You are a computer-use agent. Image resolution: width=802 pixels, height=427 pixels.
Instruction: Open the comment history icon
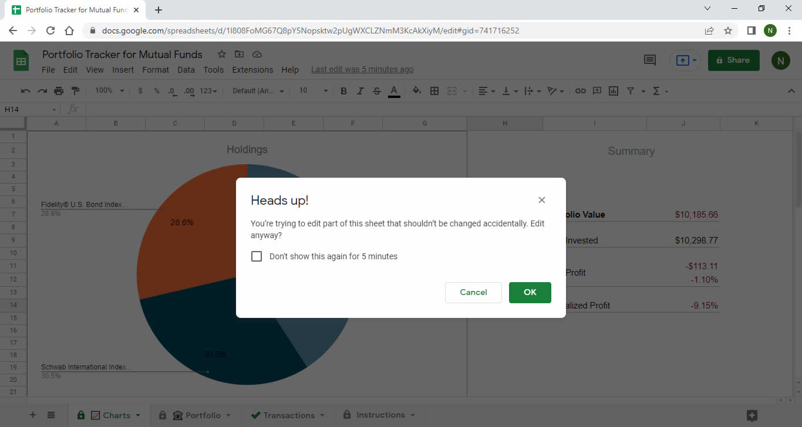click(650, 60)
